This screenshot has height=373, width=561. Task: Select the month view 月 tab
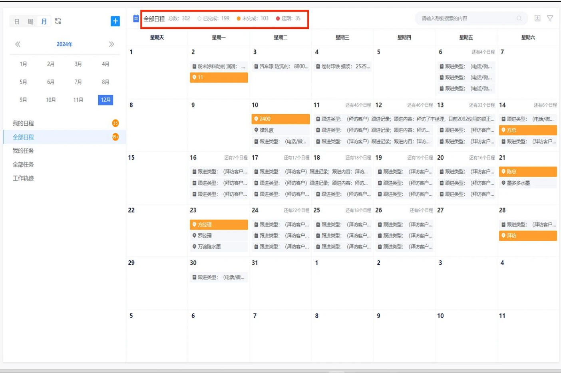[44, 22]
